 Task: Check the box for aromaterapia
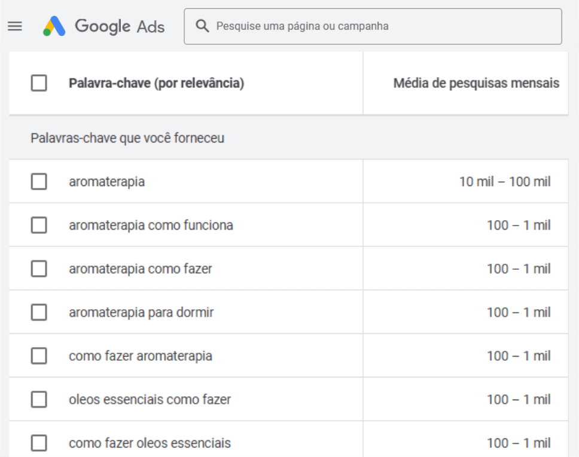(x=39, y=181)
